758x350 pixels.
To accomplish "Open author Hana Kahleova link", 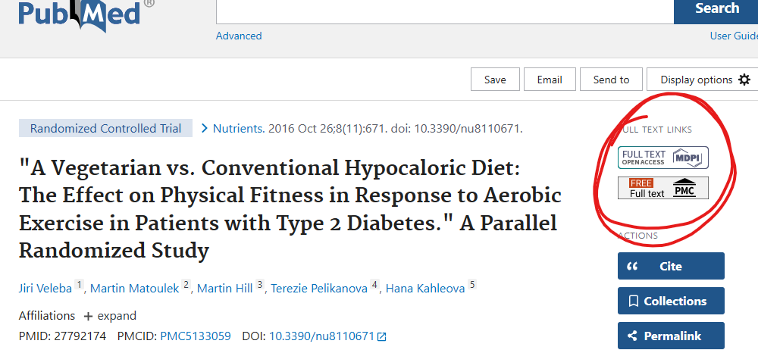I will (x=425, y=289).
